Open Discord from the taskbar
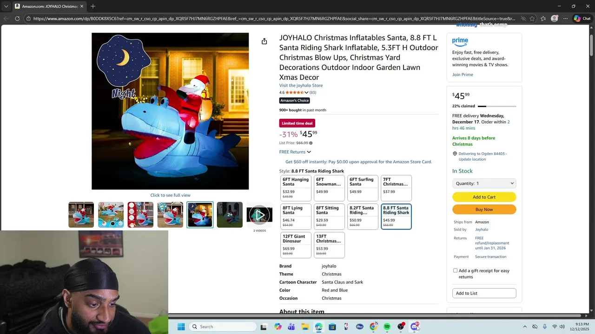The height and width of the screenshot is (334, 595). coord(414,327)
